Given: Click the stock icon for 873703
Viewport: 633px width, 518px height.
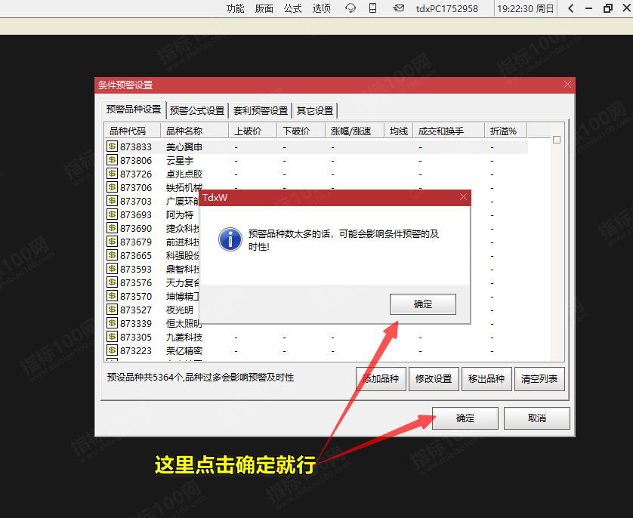Looking at the screenshot, I should 112,201.
